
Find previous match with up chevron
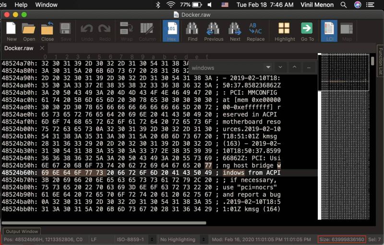295,67
